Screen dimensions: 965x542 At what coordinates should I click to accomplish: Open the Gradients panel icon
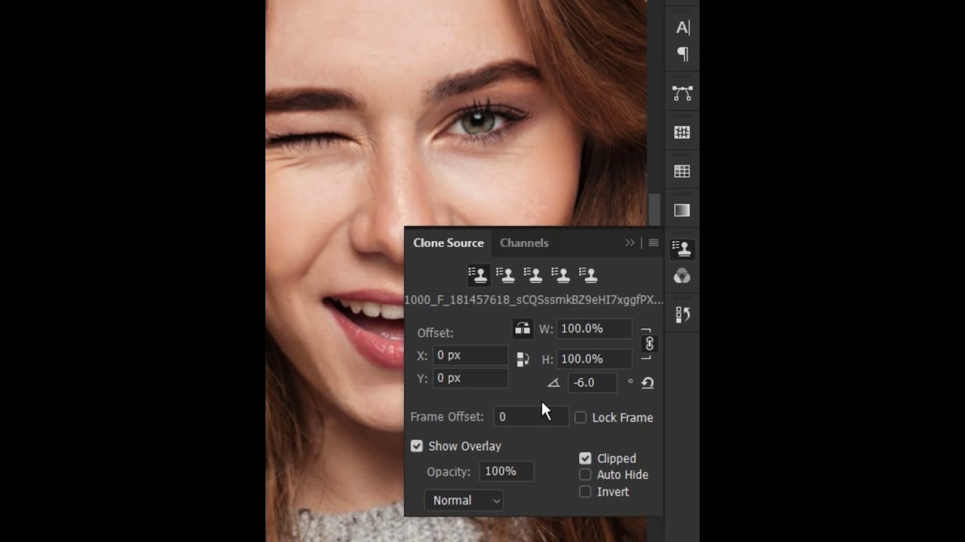pos(682,211)
